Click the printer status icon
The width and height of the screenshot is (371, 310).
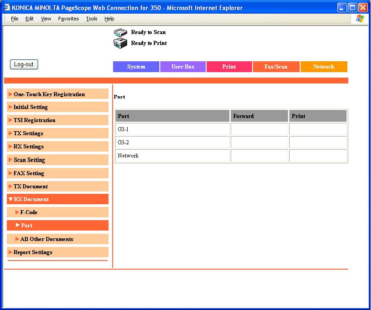point(120,43)
